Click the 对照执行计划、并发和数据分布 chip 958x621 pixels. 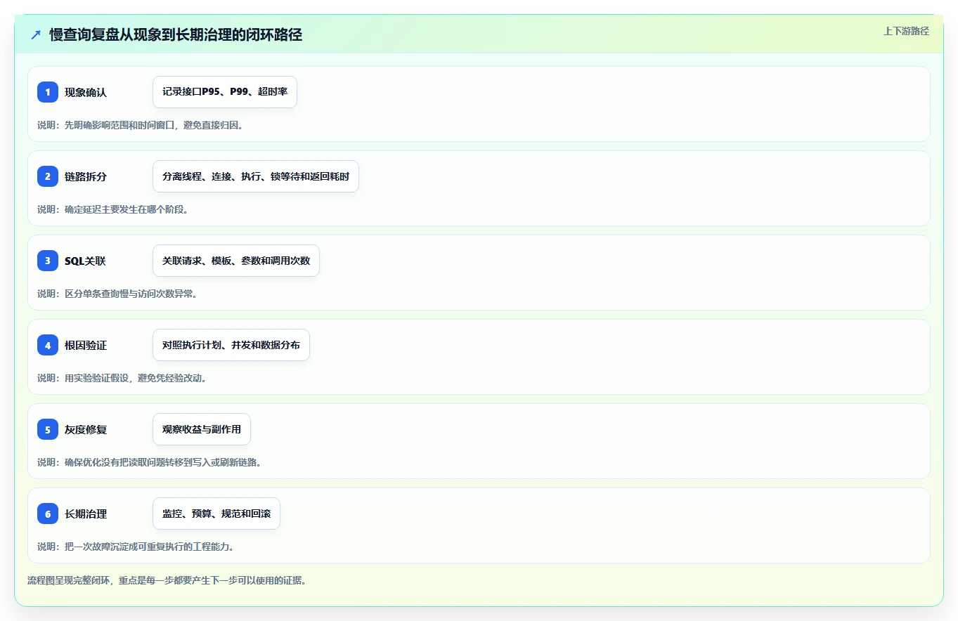pyautogui.click(x=231, y=345)
